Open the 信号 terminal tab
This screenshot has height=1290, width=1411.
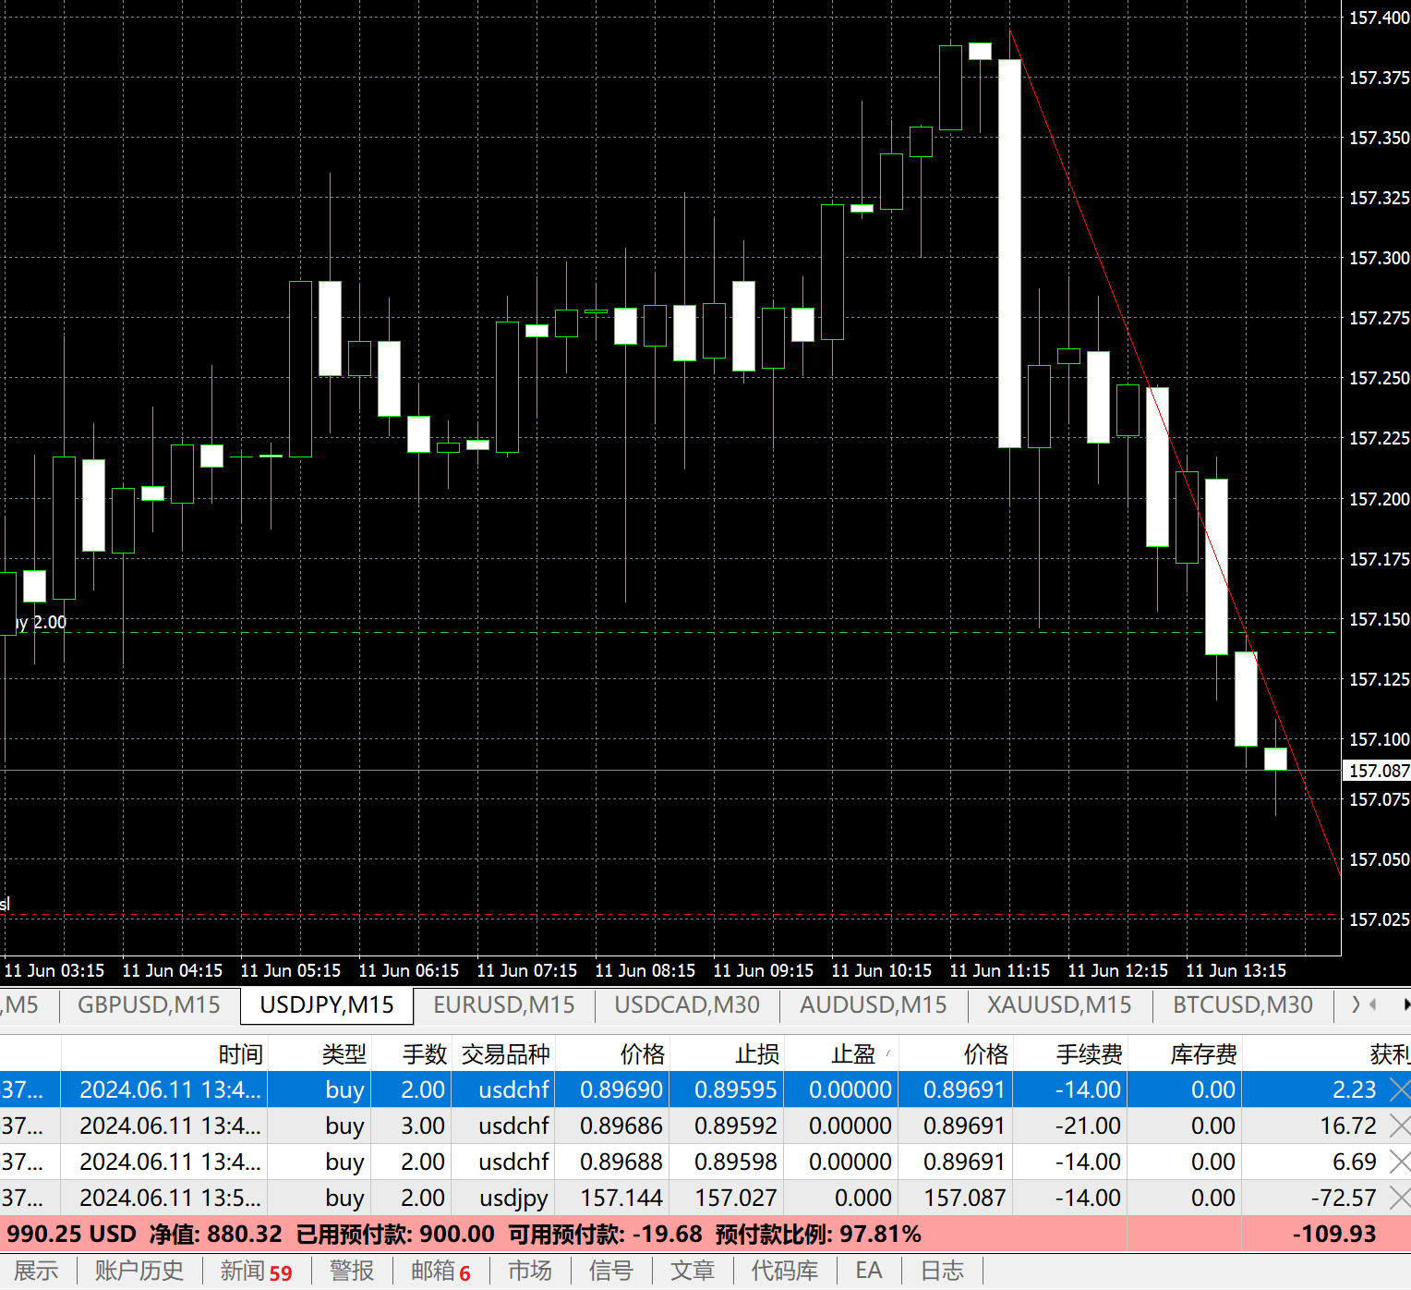click(611, 1271)
